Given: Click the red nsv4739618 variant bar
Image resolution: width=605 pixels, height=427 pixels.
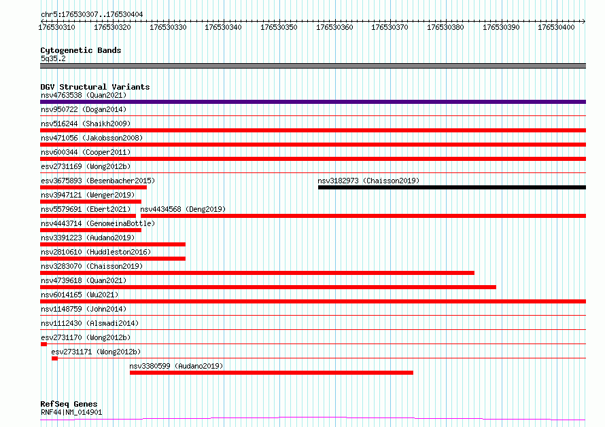Looking at the screenshot, I should 268,287.
